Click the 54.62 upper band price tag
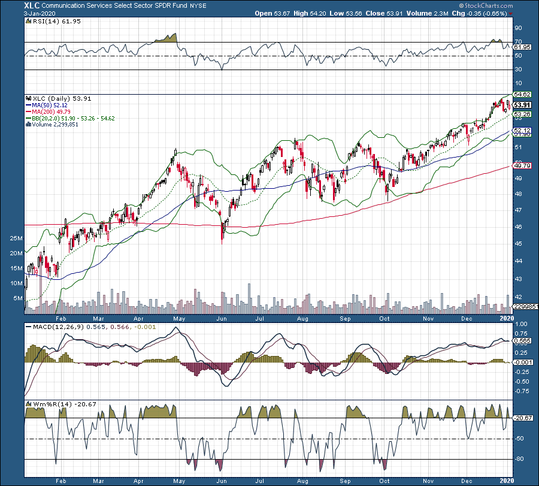539x486 pixels. (x=522, y=94)
